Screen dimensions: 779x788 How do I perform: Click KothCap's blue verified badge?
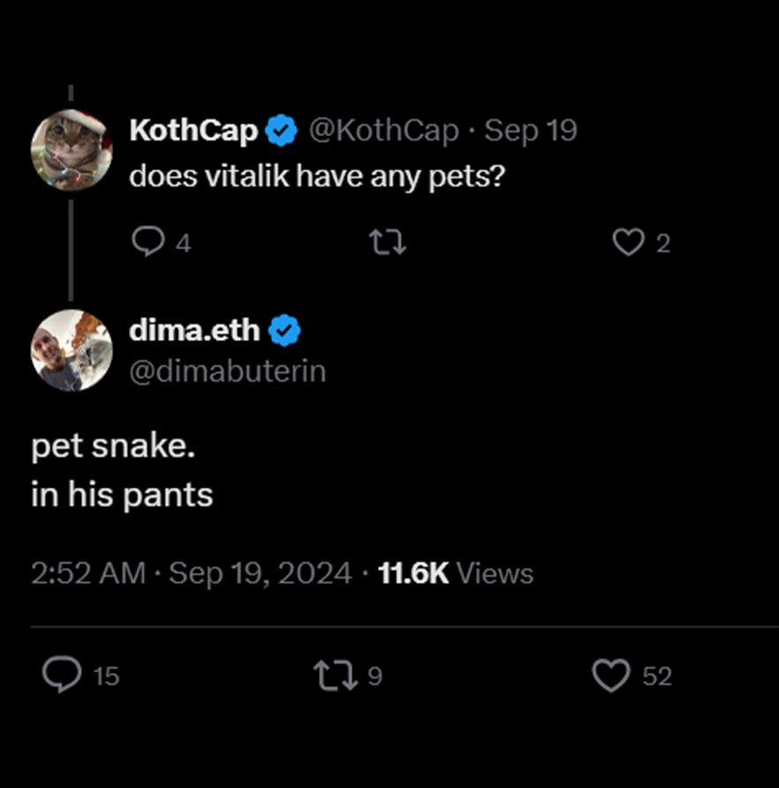pyautogui.click(x=282, y=131)
